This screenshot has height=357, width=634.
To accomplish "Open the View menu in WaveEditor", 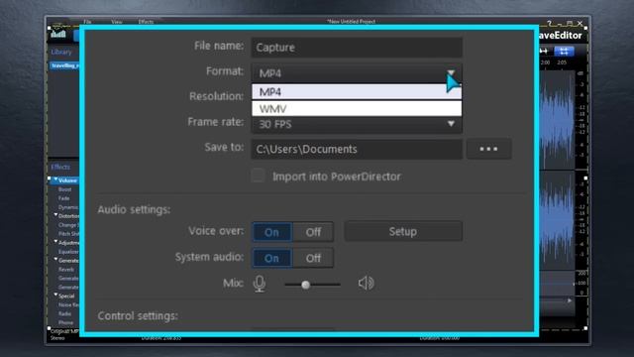I will click(x=117, y=22).
